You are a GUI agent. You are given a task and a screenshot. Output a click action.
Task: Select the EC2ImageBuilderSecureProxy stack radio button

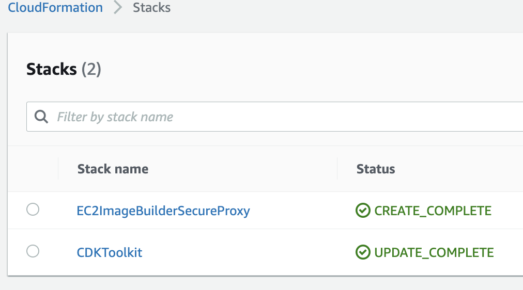pyautogui.click(x=33, y=210)
